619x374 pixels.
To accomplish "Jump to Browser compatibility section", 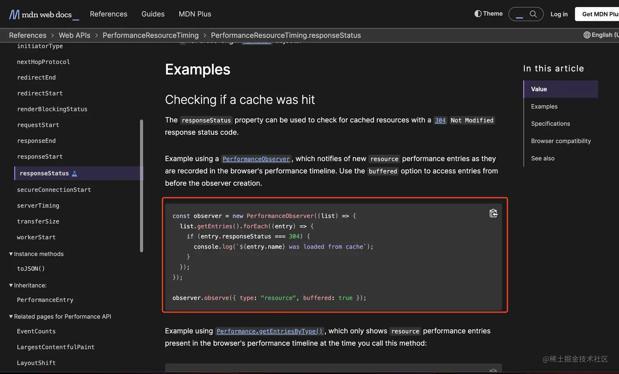I will tap(561, 141).
